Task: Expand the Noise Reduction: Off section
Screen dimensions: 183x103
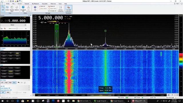Action: (29, 90)
